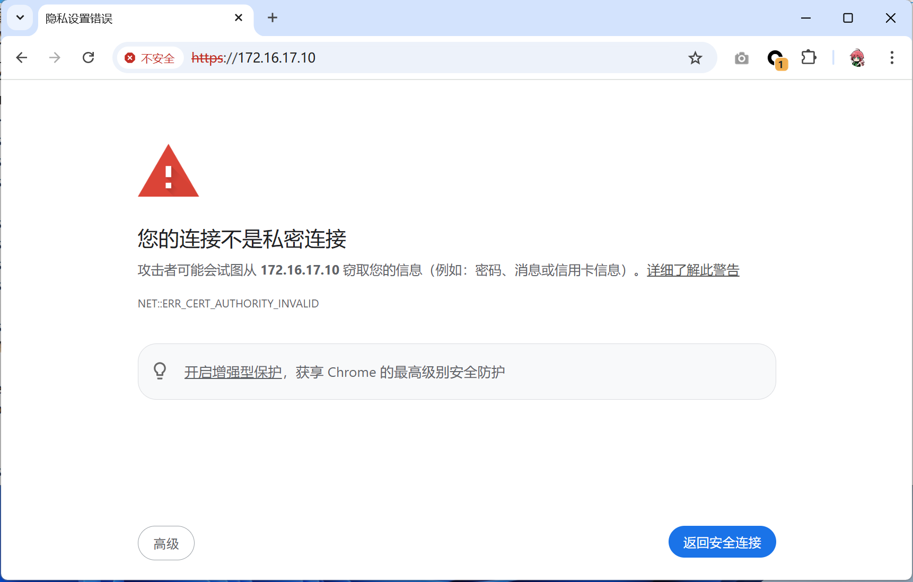This screenshot has height=582, width=913.
Task: Click the 返回安全连接 button
Action: click(x=722, y=542)
